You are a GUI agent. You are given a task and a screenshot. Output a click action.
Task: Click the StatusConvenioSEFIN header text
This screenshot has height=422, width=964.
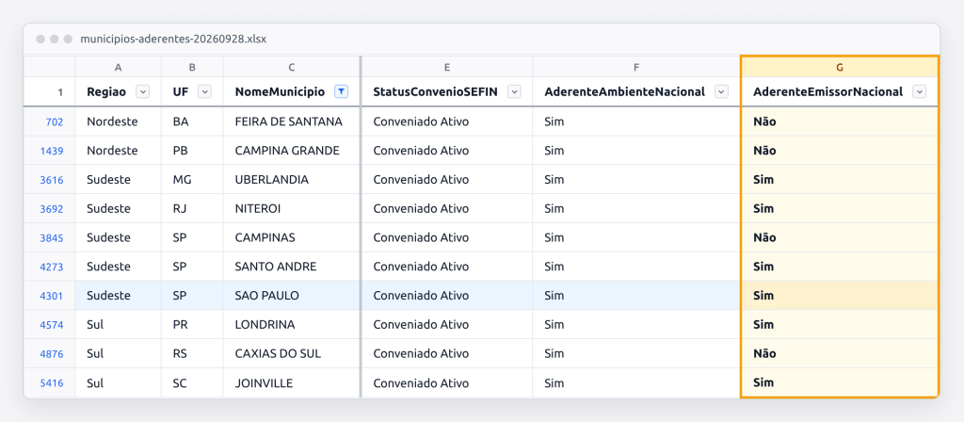tap(435, 91)
